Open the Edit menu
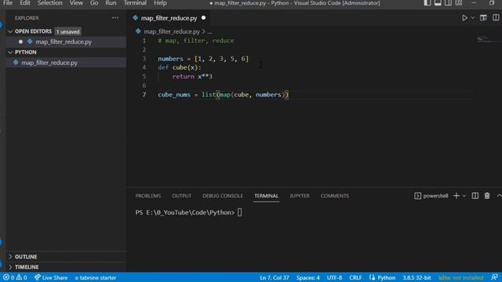Image resolution: width=502 pixels, height=282 pixels. (x=24, y=3)
